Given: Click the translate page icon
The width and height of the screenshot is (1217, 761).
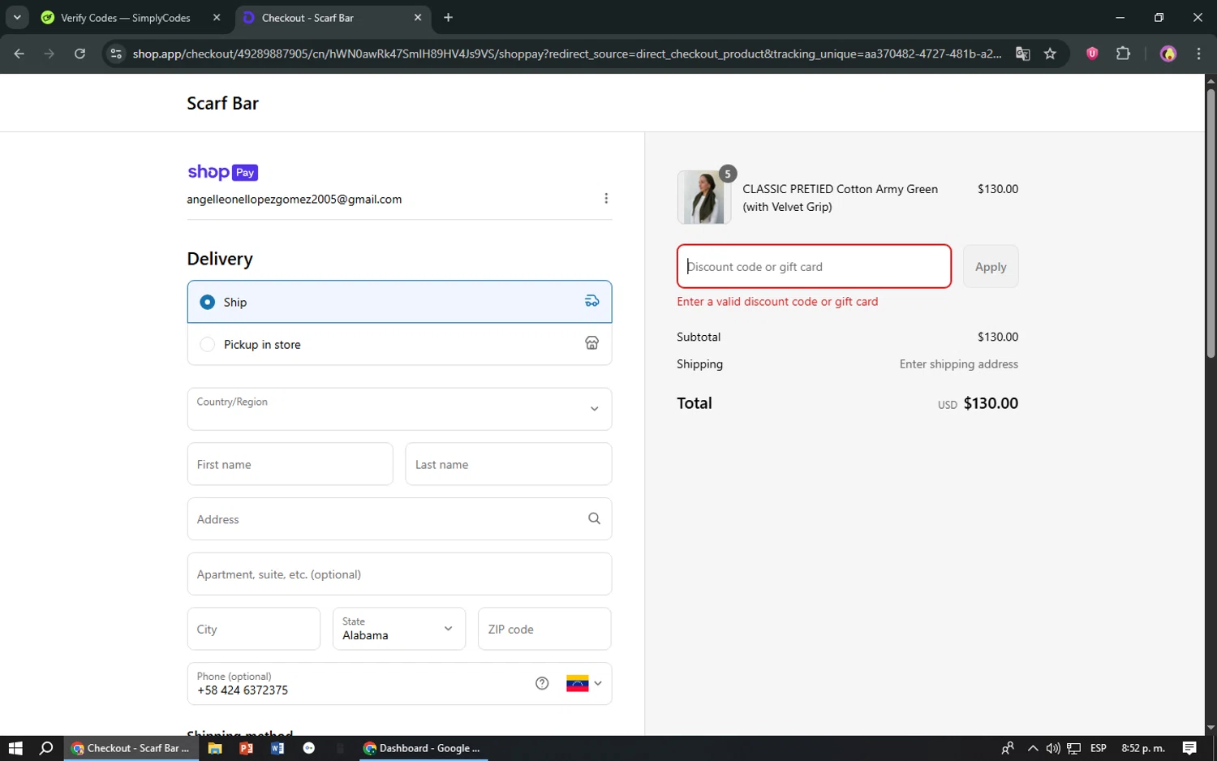Looking at the screenshot, I should (1023, 54).
